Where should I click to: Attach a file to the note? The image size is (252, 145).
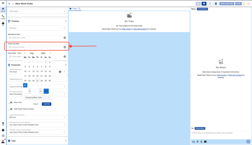(201, 142)
